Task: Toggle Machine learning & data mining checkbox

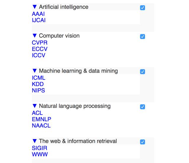Action: point(142,72)
